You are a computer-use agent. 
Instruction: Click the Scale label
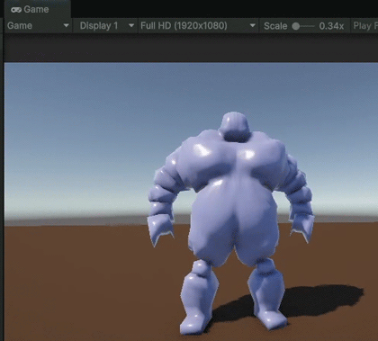pos(275,26)
